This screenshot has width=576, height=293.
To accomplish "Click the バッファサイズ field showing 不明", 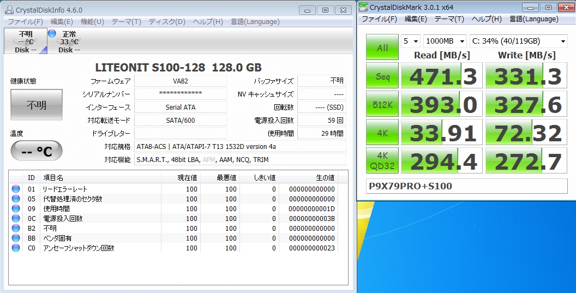I will [322, 81].
